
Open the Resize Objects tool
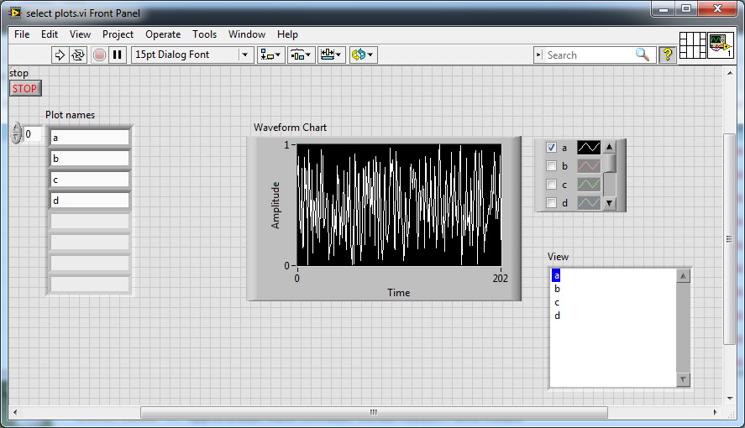331,55
